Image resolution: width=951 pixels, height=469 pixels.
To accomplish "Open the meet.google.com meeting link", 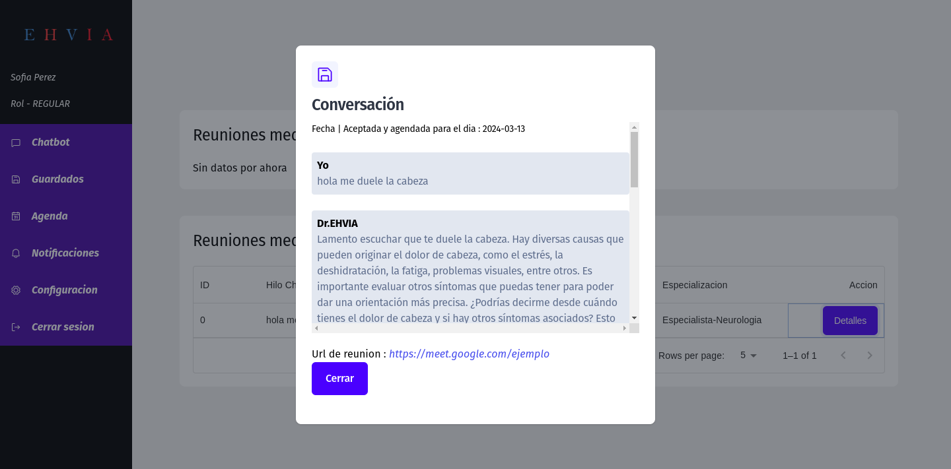I will point(469,354).
